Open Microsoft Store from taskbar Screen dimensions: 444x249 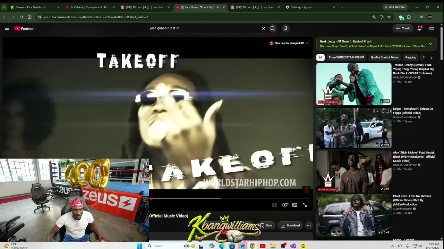[232, 246]
